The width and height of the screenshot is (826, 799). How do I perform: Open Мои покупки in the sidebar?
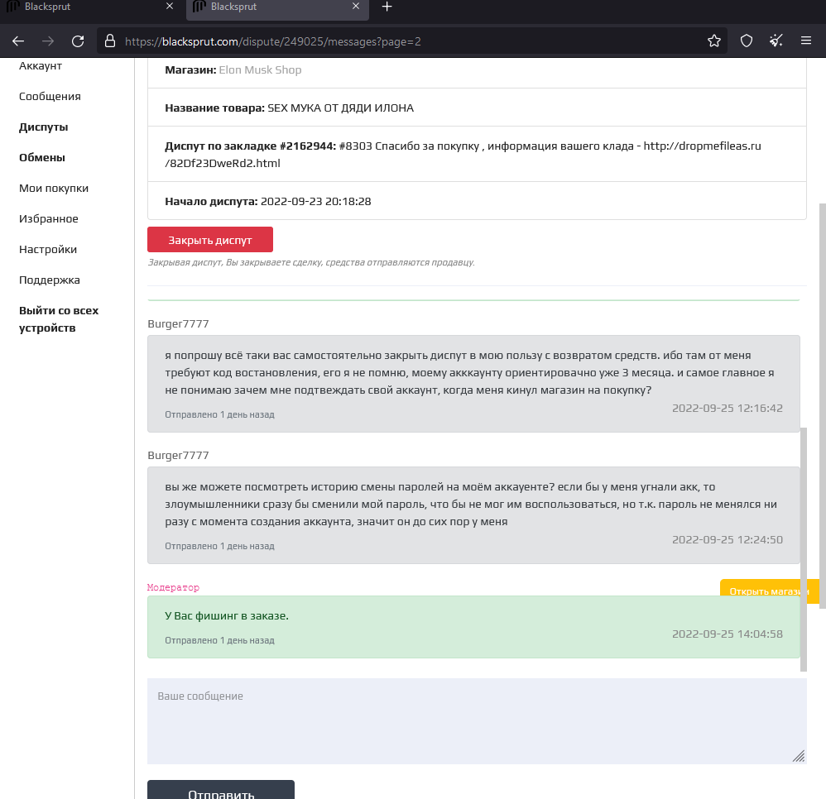click(x=54, y=188)
